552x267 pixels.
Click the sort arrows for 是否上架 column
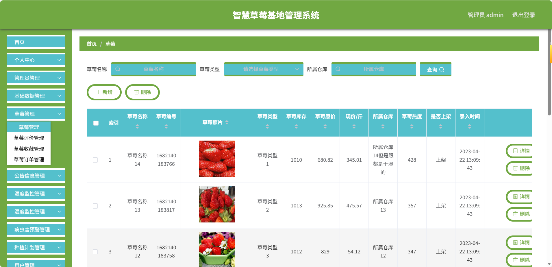(x=441, y=126)
